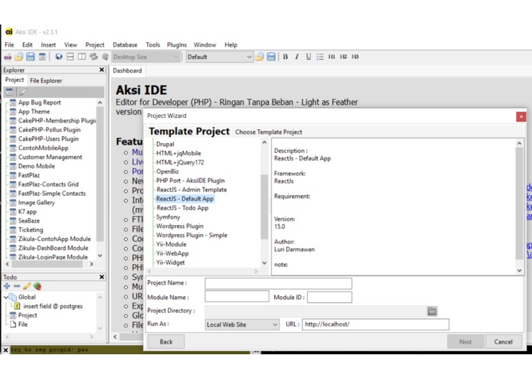Select Wordpress Plugin - Simple template
The height and width of the screenshot is (378, 532).
click(191, 235)
